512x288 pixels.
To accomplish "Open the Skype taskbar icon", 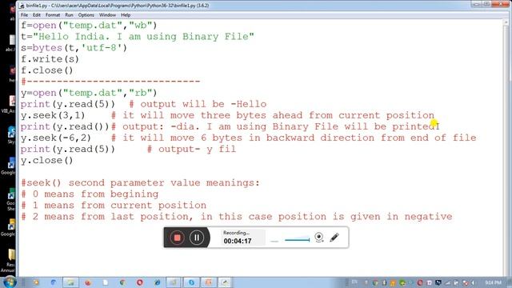I will coord(191,282).
